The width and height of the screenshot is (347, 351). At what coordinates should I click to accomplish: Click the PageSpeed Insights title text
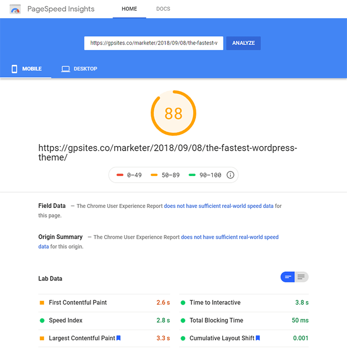(x=61, y=9)
